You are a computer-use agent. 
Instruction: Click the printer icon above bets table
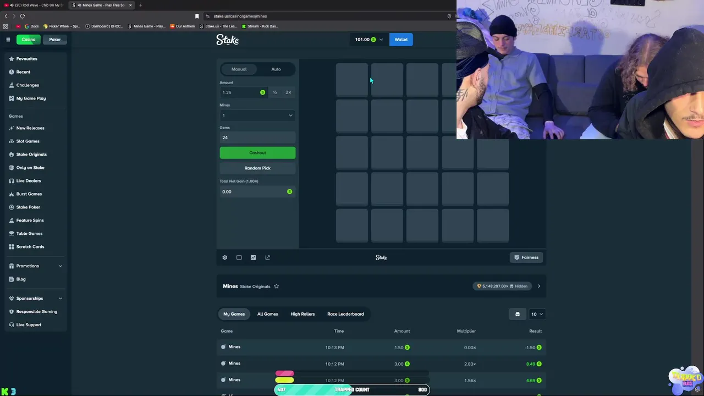(517, 314)
